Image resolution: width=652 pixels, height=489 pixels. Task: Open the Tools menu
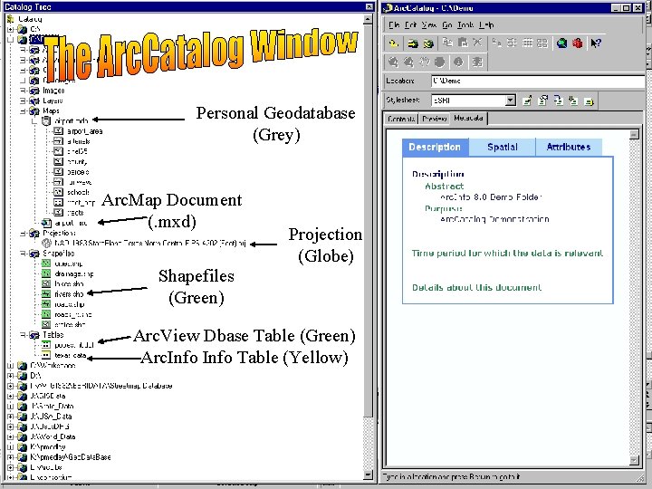point(465,25)
